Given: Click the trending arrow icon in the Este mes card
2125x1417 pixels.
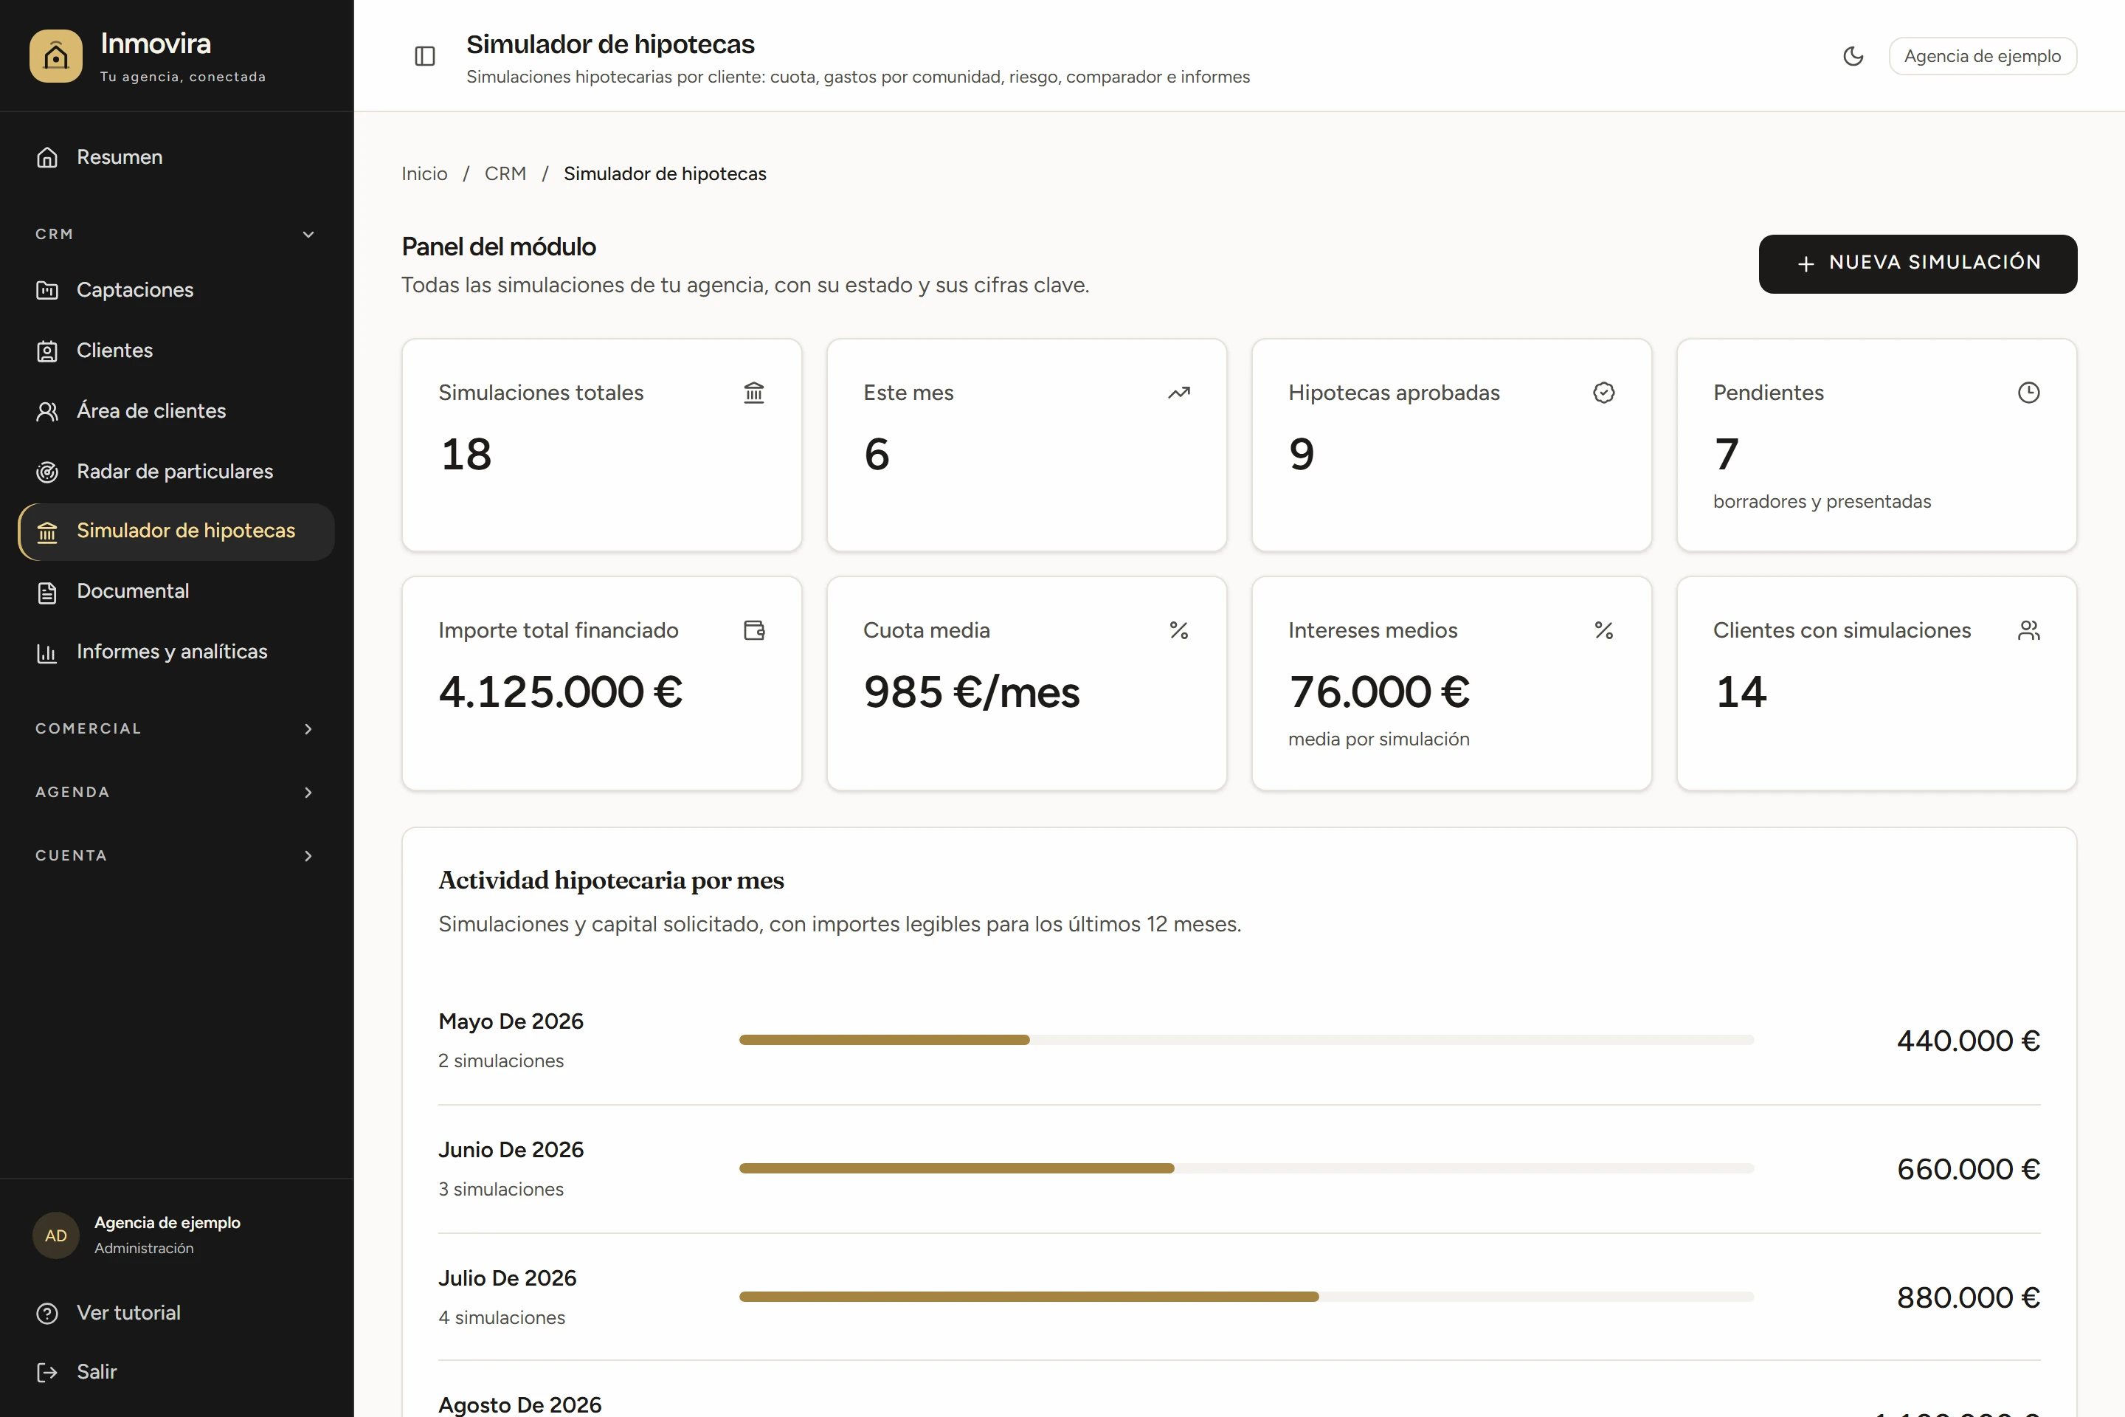Looking at the screenshot, I should click(x=1179, y=392).
